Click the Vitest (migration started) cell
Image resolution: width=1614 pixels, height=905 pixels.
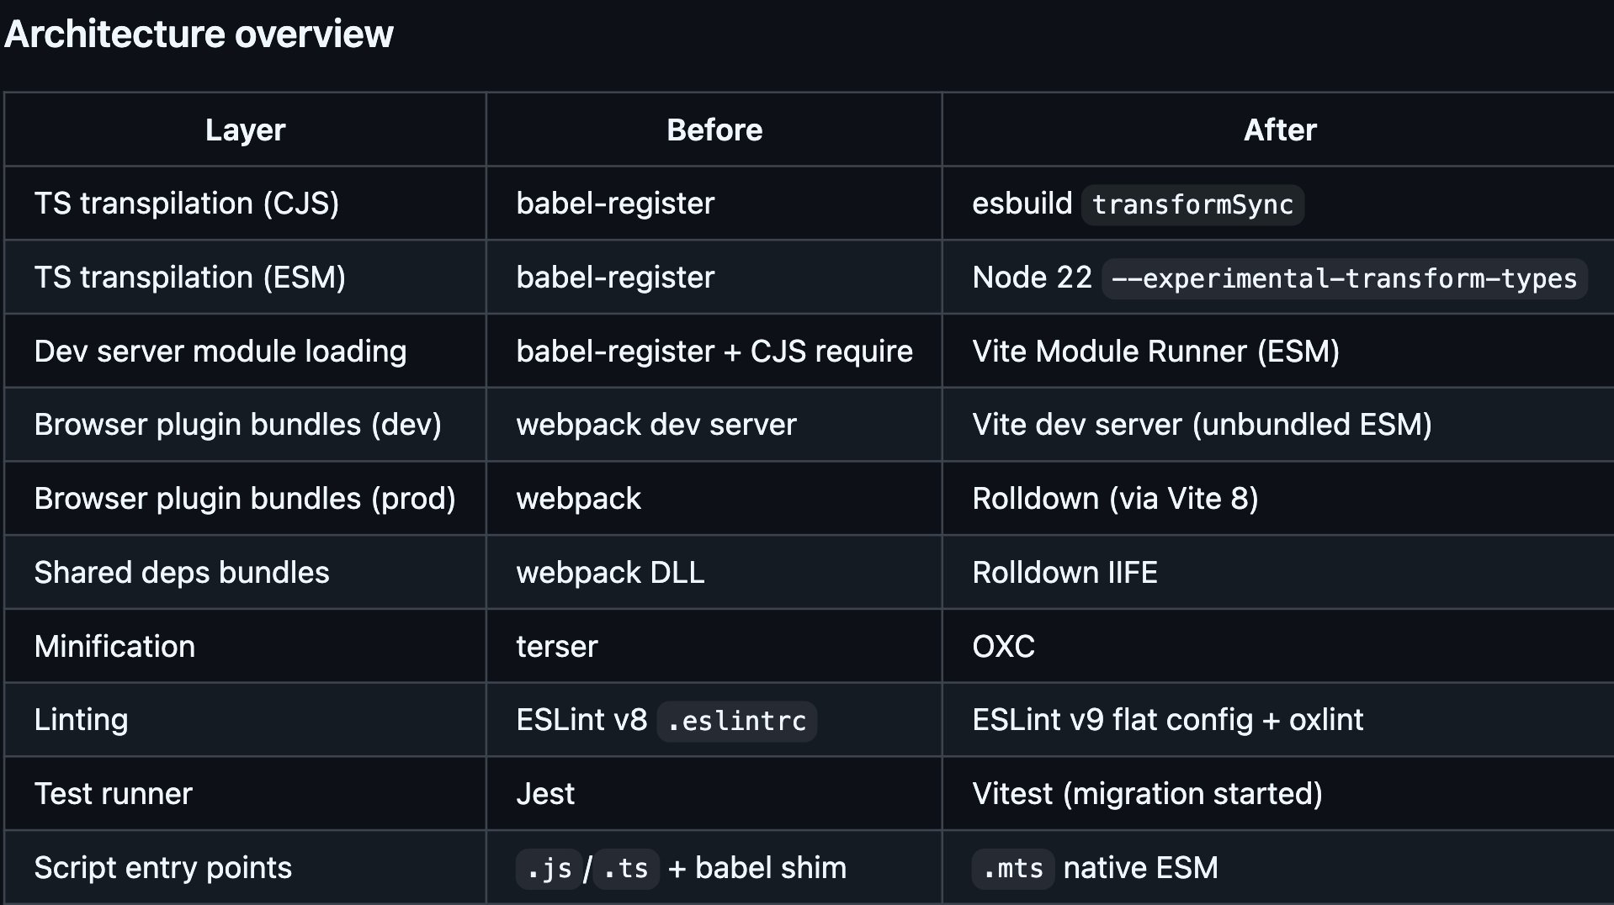1147,794
